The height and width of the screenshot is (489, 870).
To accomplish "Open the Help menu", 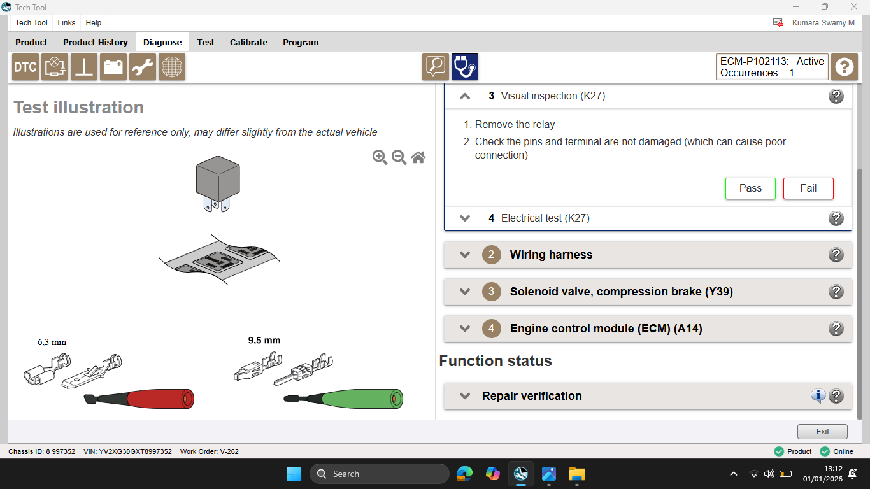I will [94, 23].
